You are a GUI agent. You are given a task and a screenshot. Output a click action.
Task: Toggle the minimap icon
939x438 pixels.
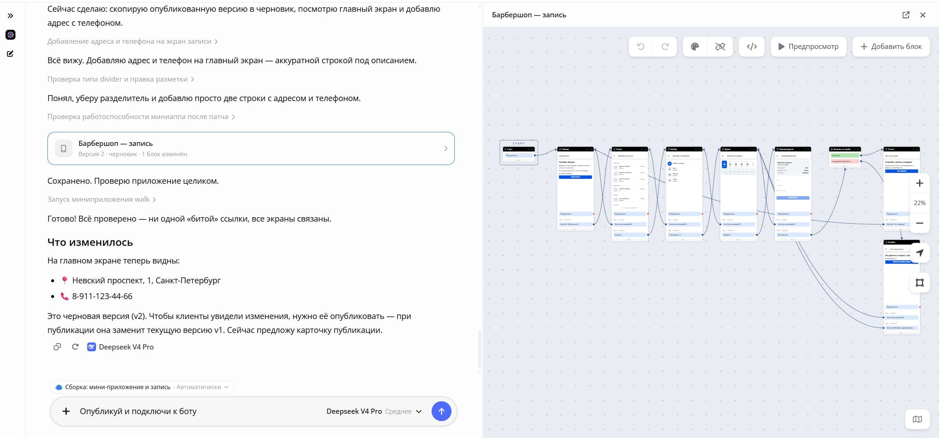(917, 419)
